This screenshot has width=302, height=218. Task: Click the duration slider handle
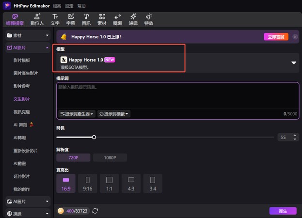[94, 137]
